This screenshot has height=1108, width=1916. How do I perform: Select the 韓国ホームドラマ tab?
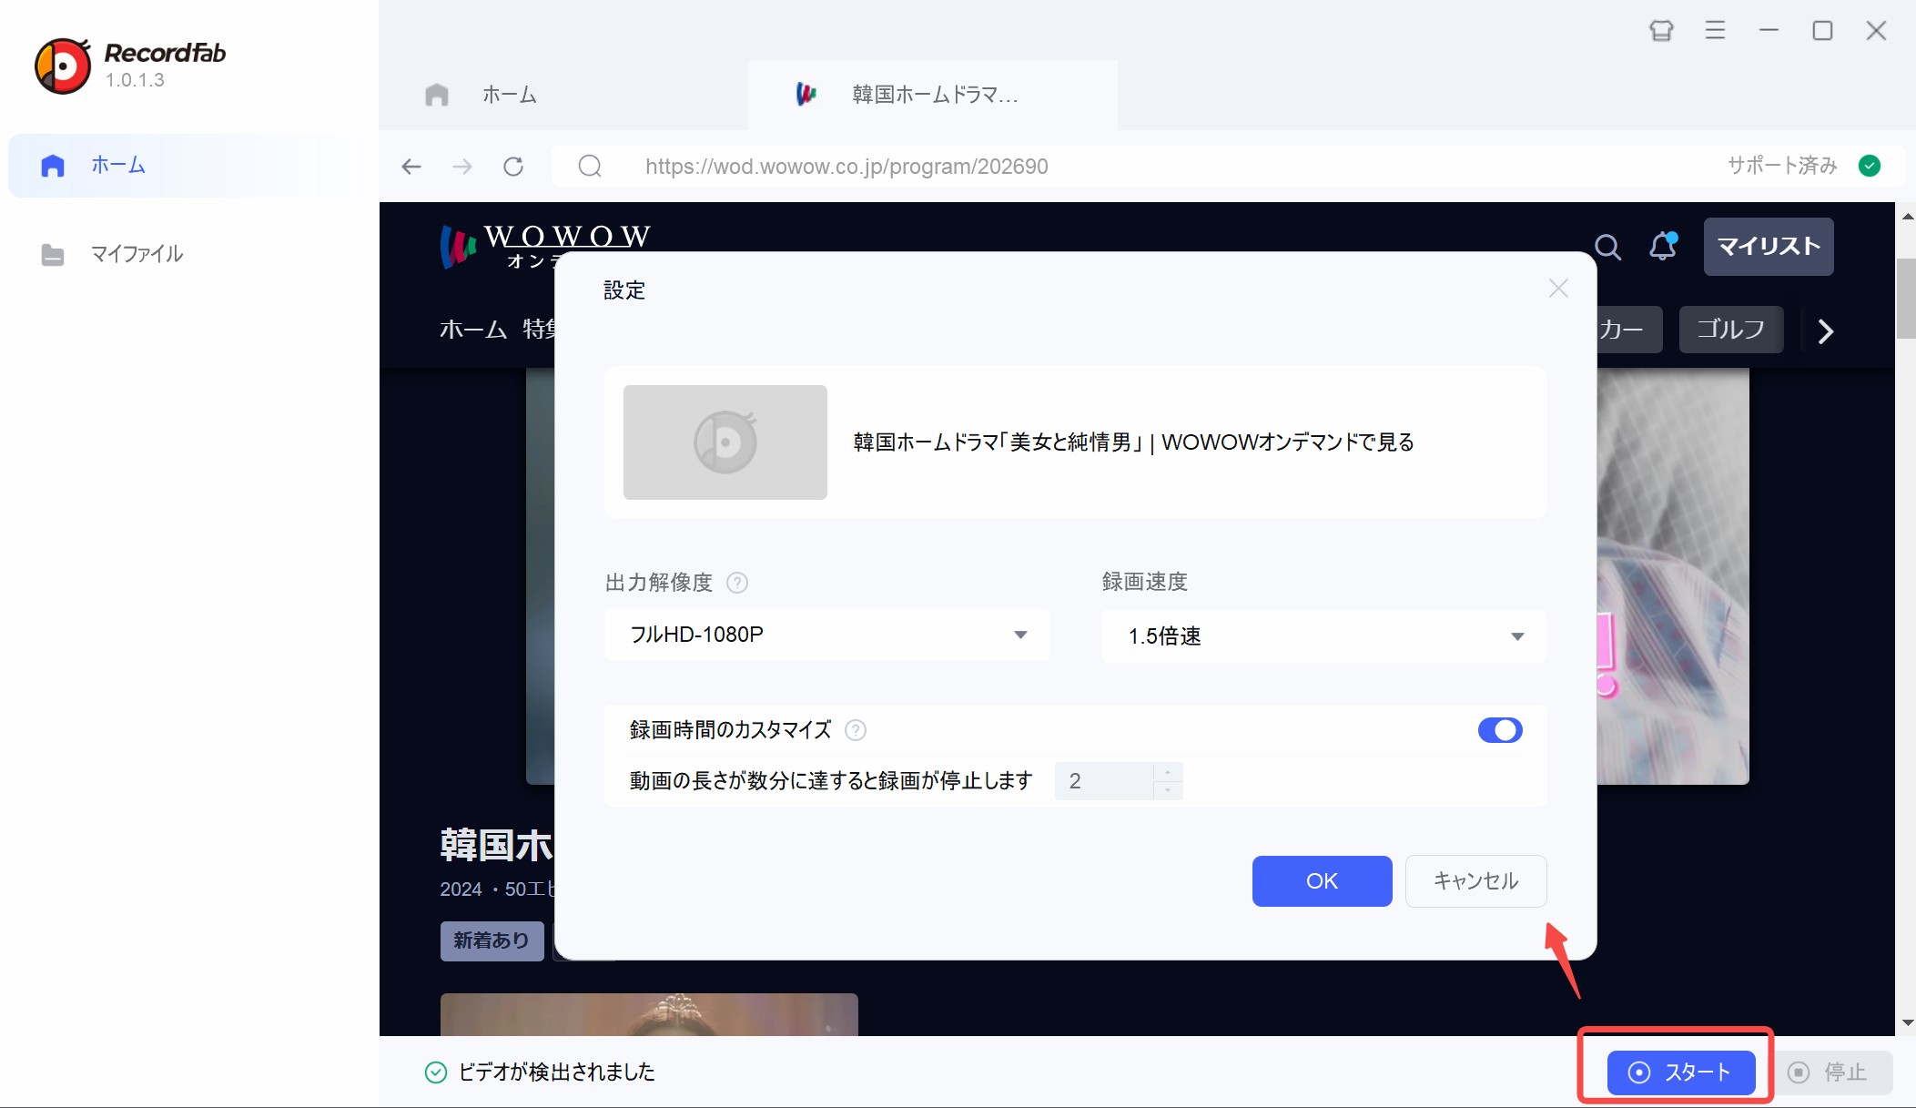pos(933,95)
